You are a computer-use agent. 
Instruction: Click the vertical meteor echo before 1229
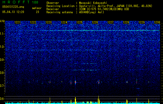coord(137,81)
